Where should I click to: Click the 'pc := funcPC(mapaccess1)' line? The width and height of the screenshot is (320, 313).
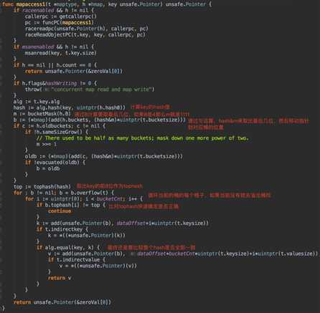pos(59,23)
